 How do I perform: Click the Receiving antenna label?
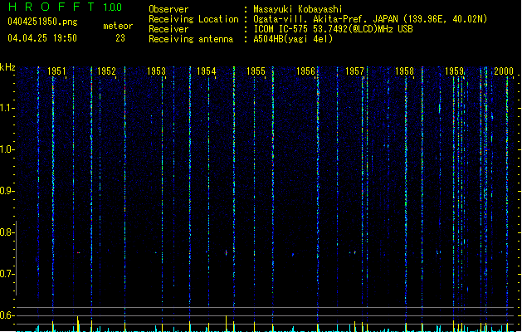pyautogui.click(x=191, y=39)
